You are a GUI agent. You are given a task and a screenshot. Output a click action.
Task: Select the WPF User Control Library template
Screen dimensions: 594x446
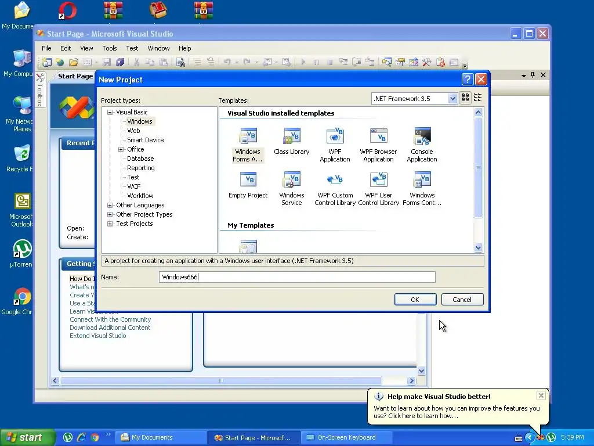pyautogui.click(x=378, y=189)
